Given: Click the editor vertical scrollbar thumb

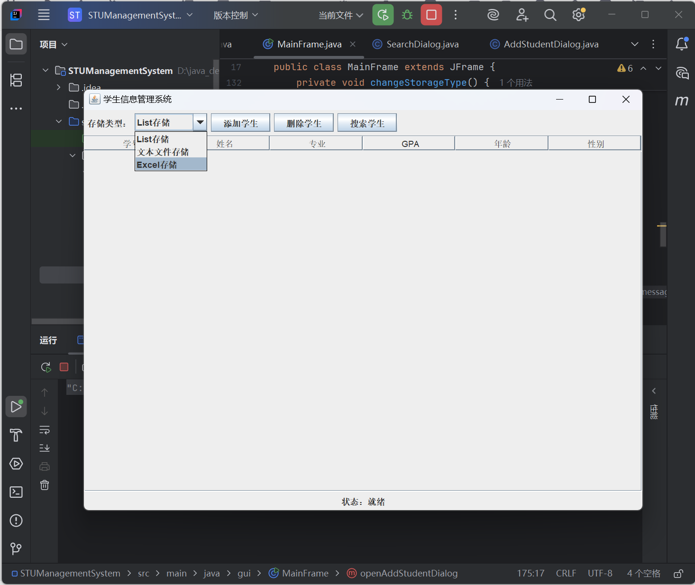Looking at the screenshot, I should tap(663, 234).
